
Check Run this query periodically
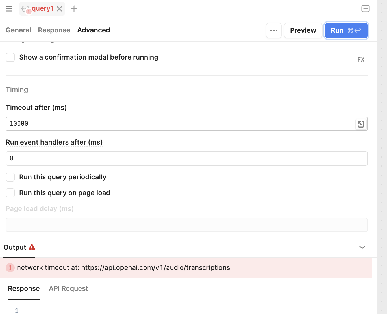point(10,177)
